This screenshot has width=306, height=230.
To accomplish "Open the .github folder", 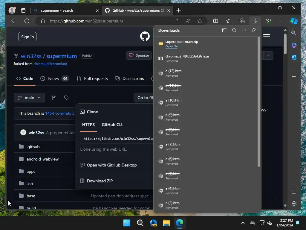I will point(33,147).
